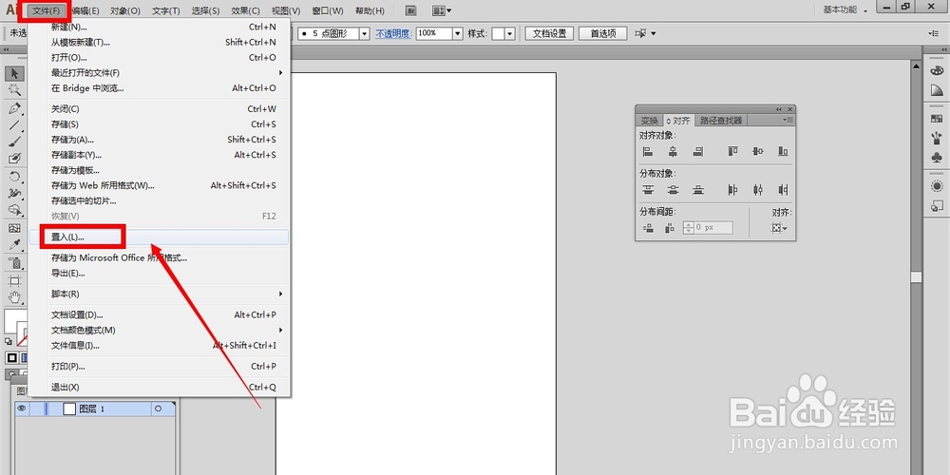Open arrange documents dropdown icon

[442, 10]
